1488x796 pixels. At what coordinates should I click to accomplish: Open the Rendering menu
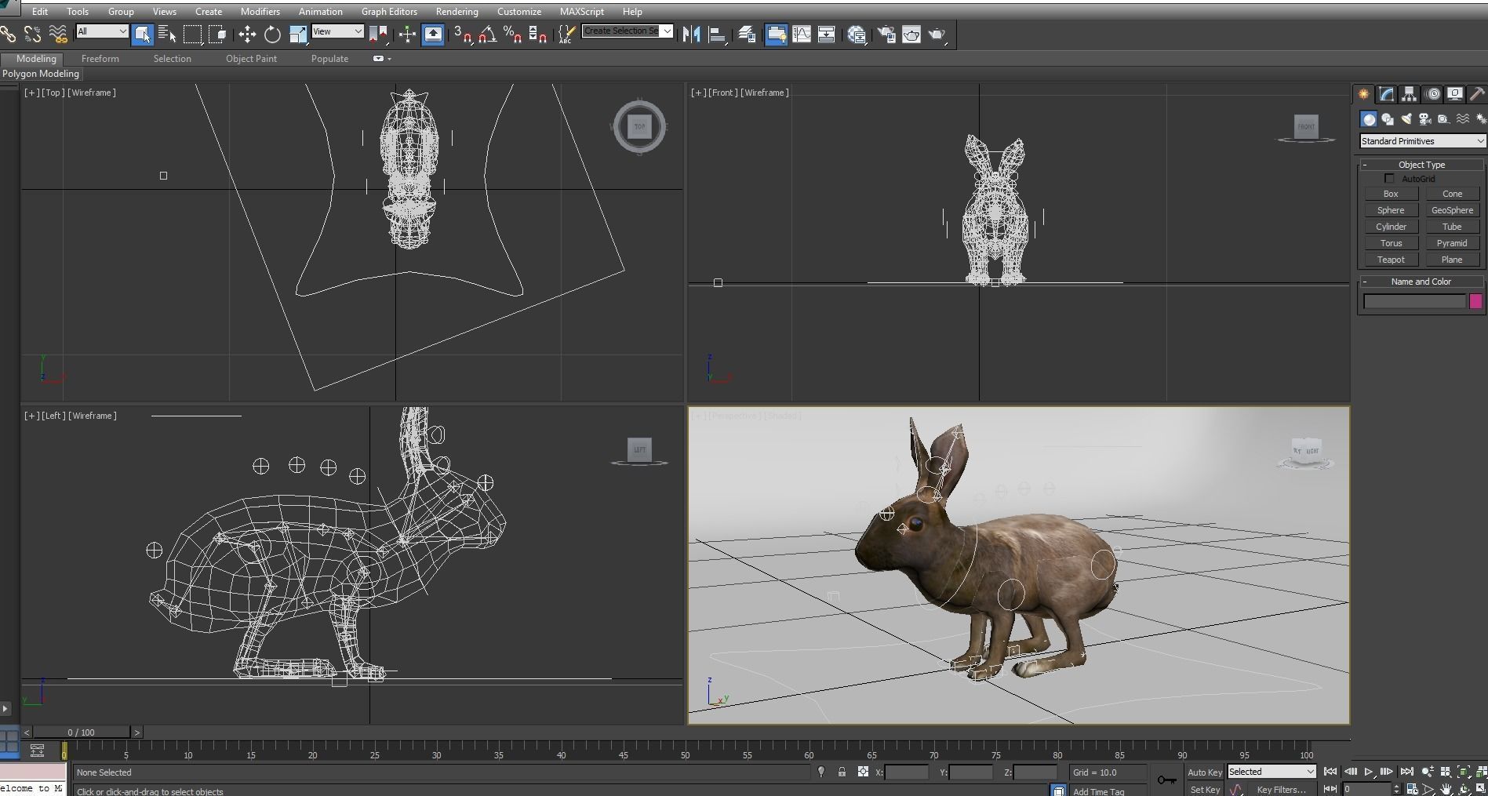pos(457,12)
